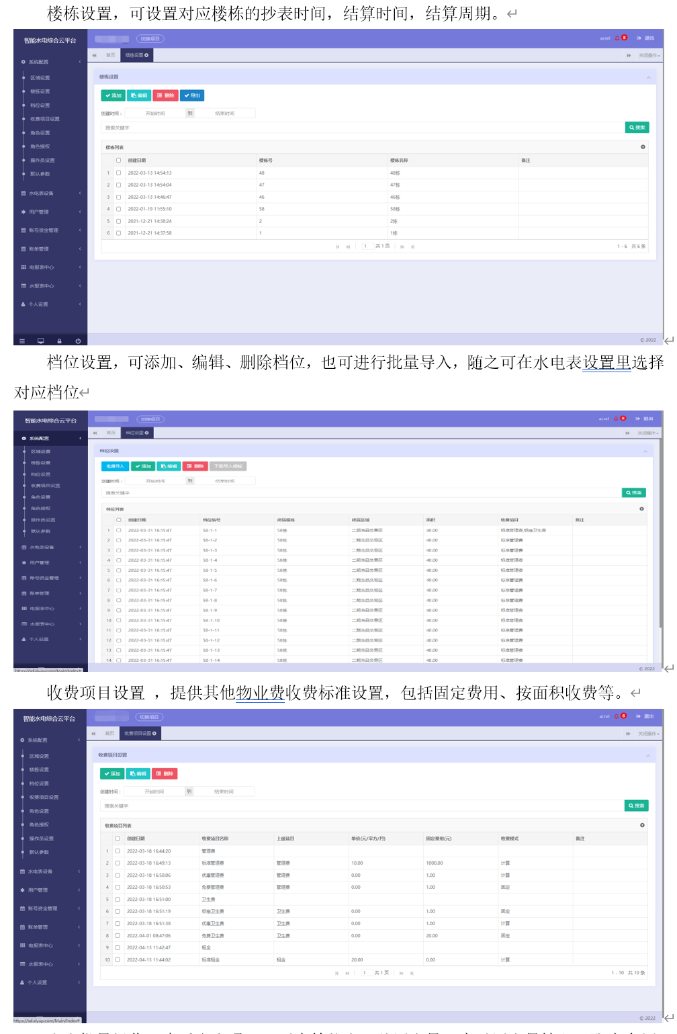
Task: Click 编辑 button in 收费项目设置 toolbar
Action: (138, 774)
